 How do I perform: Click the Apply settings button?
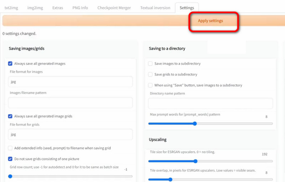click(x=210, y=21)
